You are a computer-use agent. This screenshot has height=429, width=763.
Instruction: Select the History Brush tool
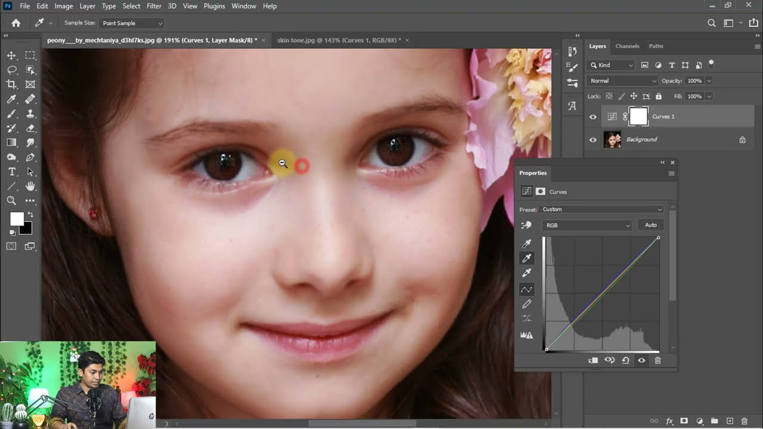(x=11, y=128)
